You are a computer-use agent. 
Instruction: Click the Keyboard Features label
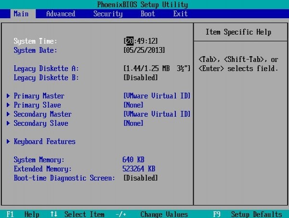coord(44,142)
